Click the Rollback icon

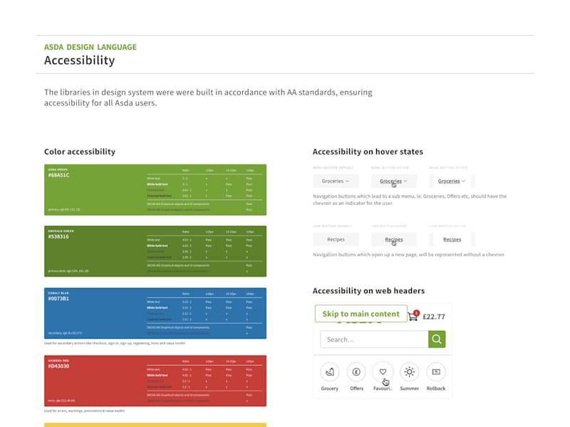tap(436, 371)
